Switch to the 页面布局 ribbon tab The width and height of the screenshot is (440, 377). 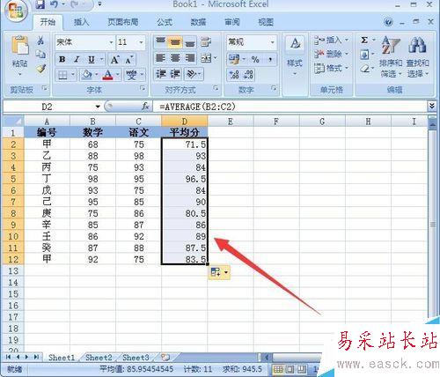click(x=123, y=22)
